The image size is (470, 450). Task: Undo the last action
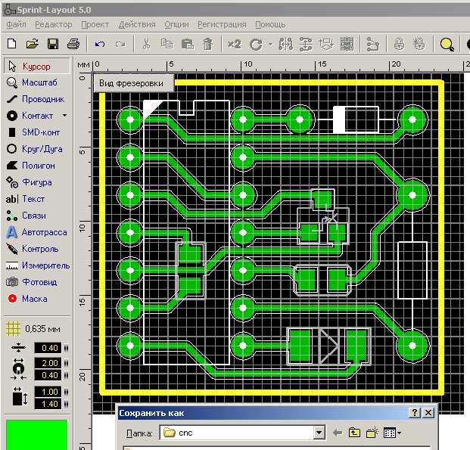point(100,45)
